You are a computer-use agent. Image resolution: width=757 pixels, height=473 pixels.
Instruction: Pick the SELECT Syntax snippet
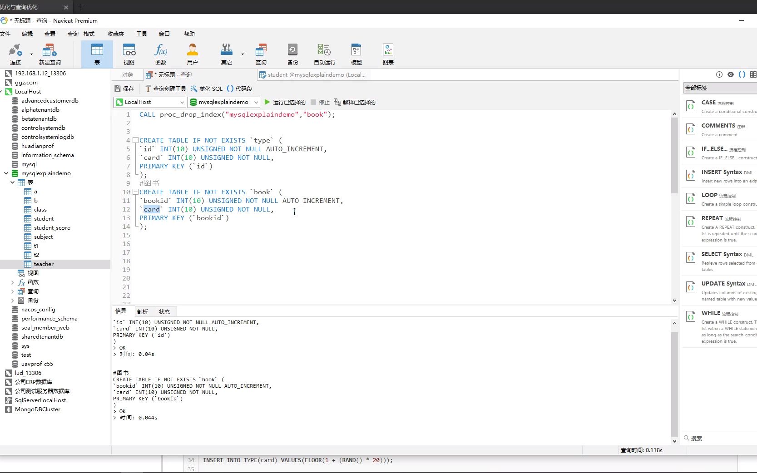click(x=720, y=261)
